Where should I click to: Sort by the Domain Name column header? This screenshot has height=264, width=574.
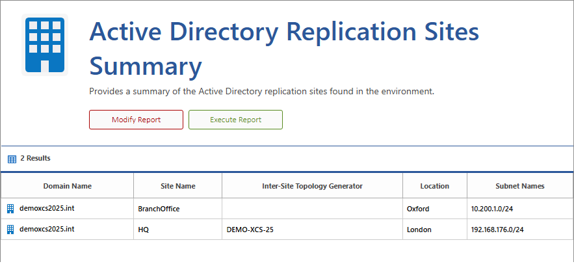[x=67, y=186]
